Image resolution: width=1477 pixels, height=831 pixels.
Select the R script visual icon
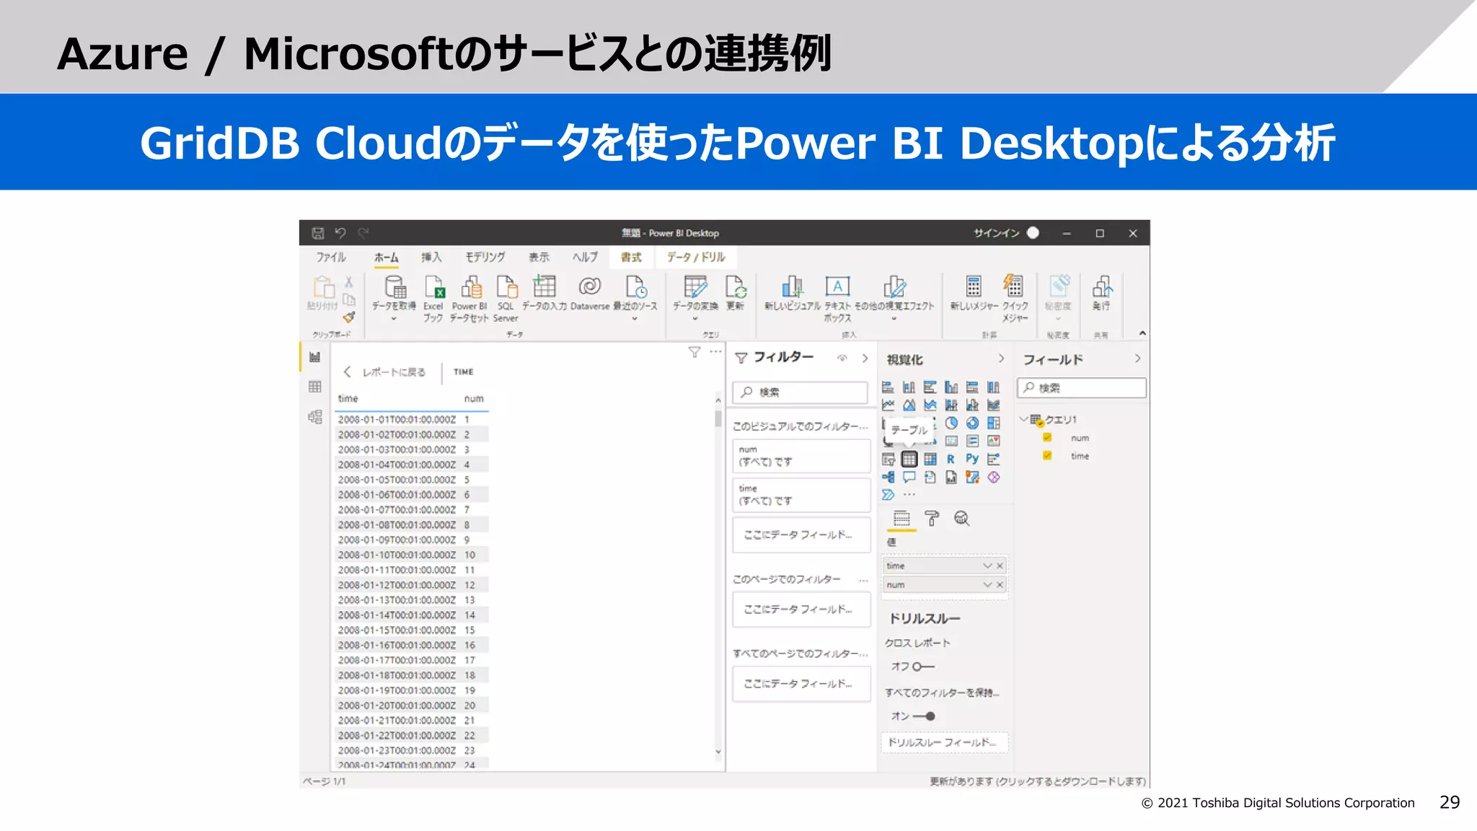click(x=951, y=459)
